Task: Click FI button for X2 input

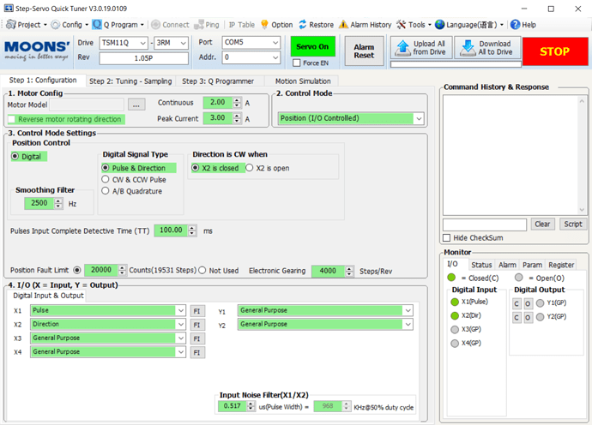Action: click(x=197, y=325)
